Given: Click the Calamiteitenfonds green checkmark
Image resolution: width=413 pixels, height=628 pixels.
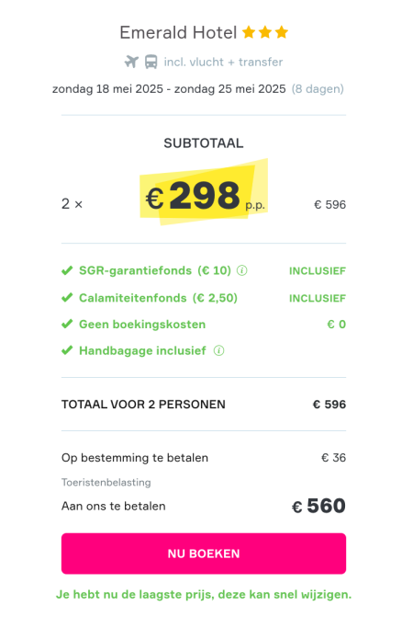Looking at the screenshot, I should tap(67, 298).
